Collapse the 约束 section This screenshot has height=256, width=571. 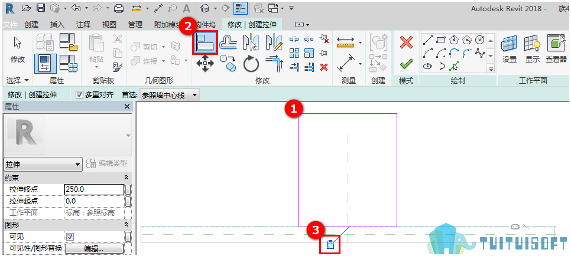126,178
